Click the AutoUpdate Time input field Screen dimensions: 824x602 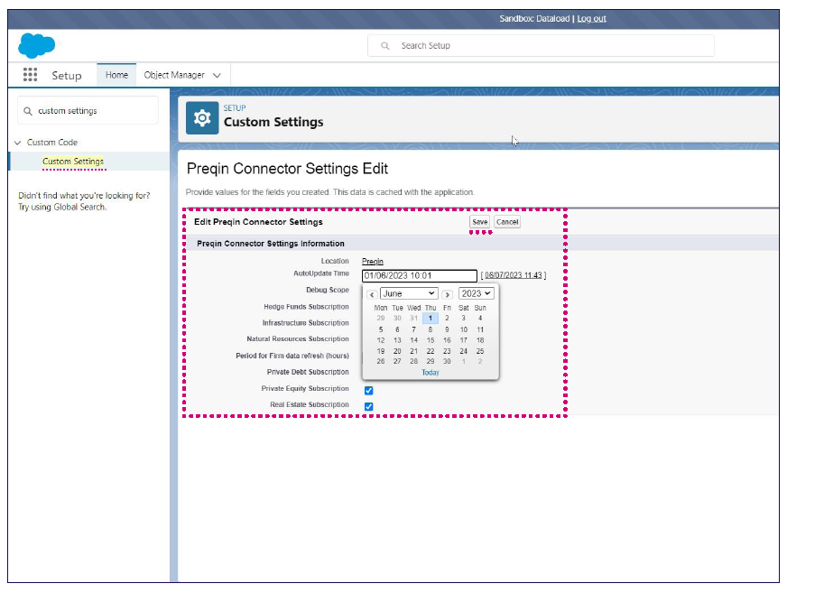tap(420, 276)
